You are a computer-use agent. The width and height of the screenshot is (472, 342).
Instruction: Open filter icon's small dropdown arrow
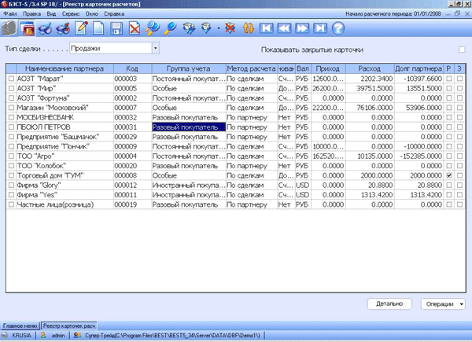[x=219, y=28]
